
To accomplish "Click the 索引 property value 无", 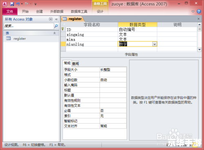I will tap(113, 116).
